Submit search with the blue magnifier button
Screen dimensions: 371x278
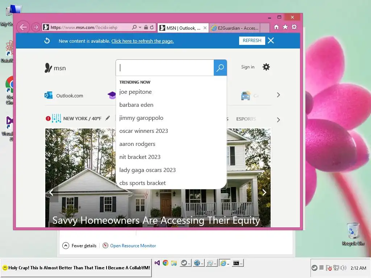(220, 68)
